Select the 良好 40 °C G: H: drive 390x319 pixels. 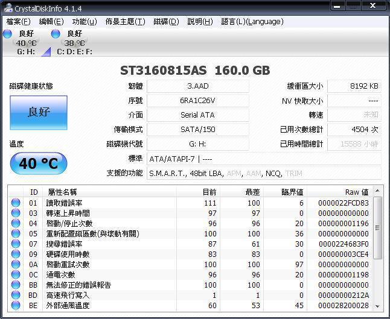[26, 42]
